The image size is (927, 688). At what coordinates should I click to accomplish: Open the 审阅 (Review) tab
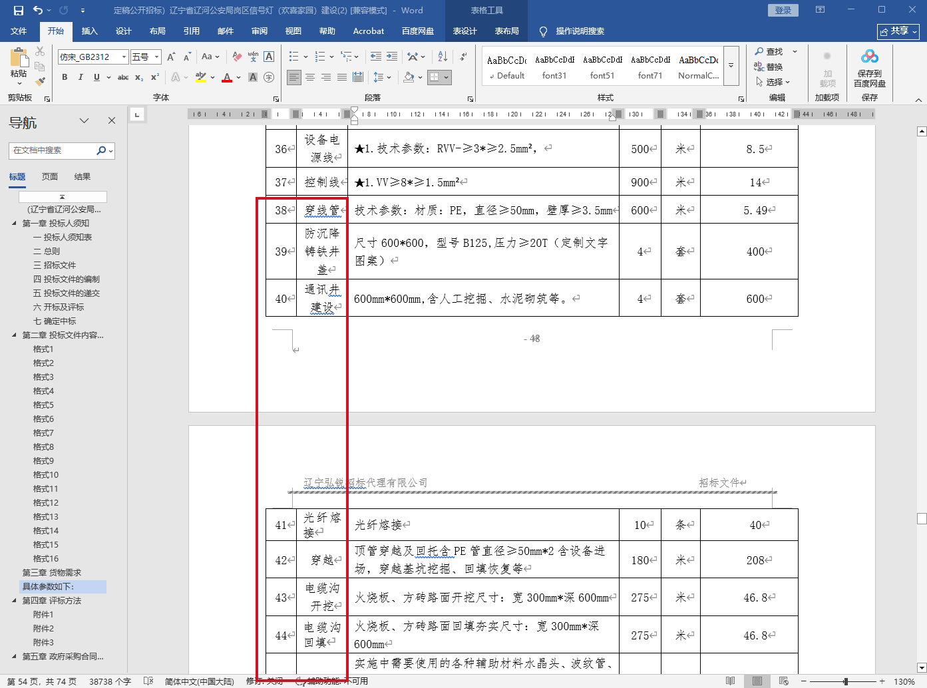[260, 31]
